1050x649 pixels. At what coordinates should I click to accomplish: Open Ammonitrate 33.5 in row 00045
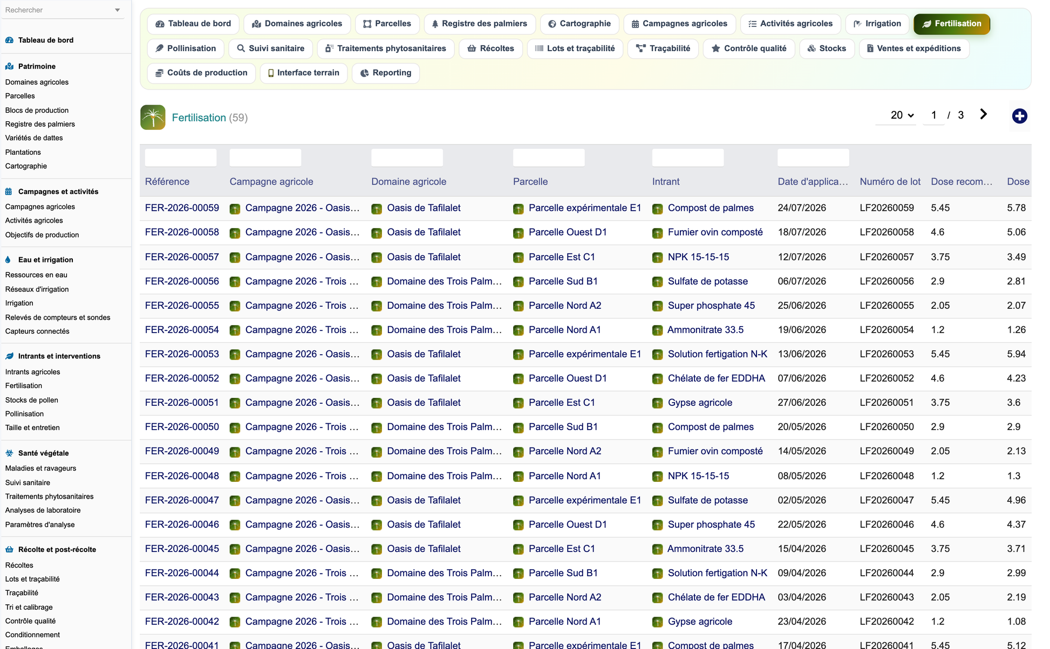[705, 549]
